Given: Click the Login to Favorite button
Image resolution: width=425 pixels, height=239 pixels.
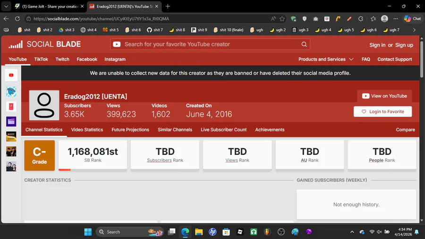Looking at the screenshot, I should pos(382,111).
